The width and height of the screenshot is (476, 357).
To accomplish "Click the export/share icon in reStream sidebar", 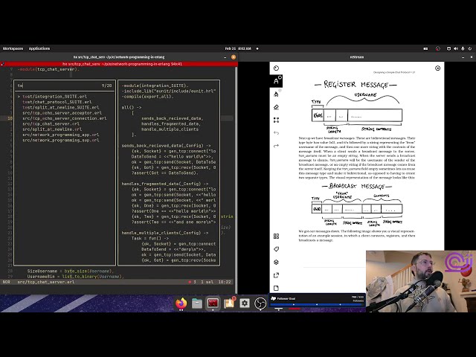I will [x=276, y=275].
